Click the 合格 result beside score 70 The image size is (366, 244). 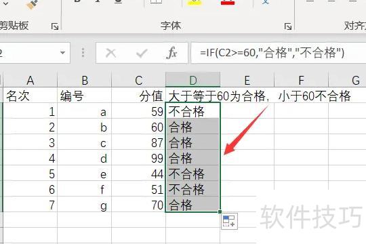pyautogui.click(x=192, y=204)
